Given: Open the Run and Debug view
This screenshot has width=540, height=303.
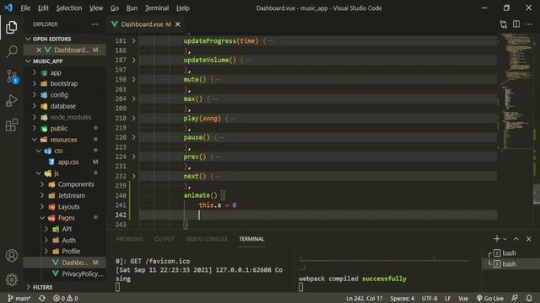Looking at the screenshot, I should pyautogui.click(x=11, y=101).
